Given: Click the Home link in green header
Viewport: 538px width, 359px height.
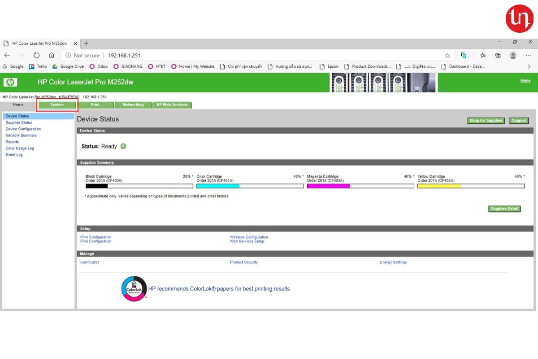Looking at the screenshot, I should pos(525,81).
